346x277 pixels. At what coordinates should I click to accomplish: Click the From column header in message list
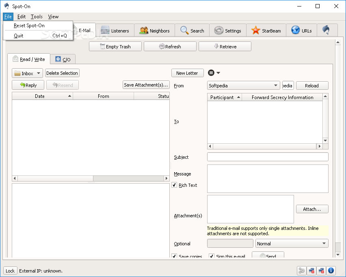click(x=103, y=96)
